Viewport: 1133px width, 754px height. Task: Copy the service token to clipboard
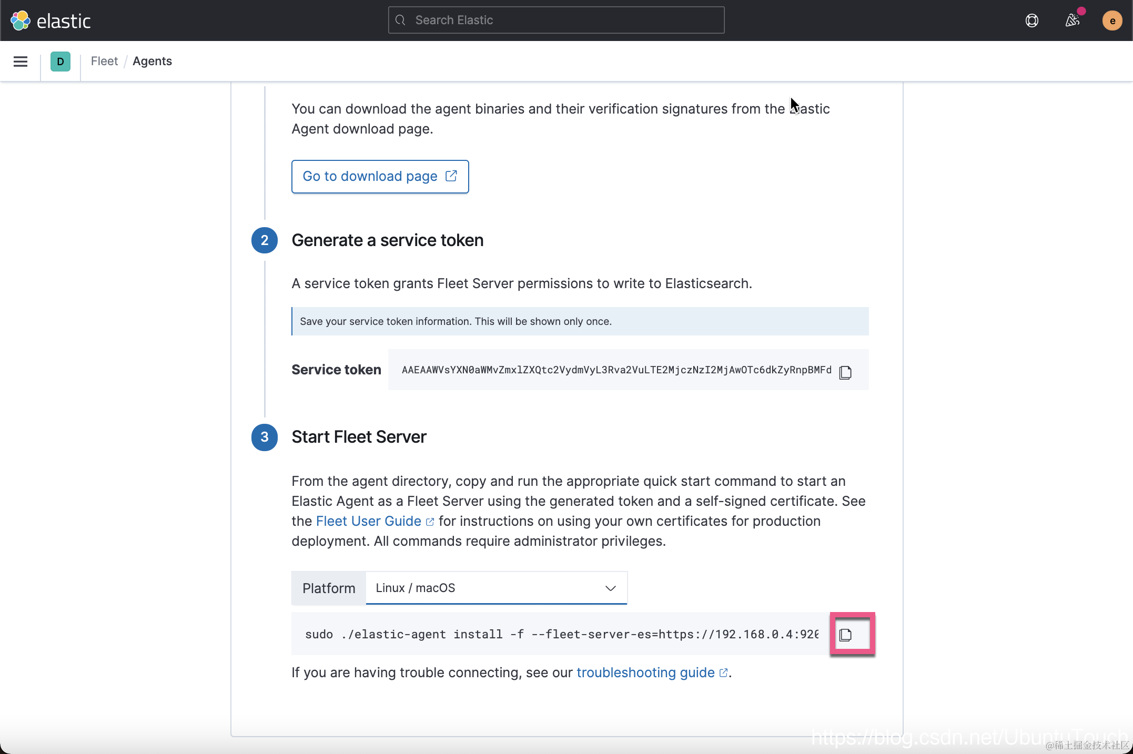845,372
